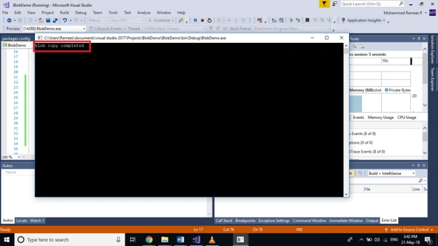Select the Autos bottom tab
This screenshot has width=438, height=246.
[7, 220]
